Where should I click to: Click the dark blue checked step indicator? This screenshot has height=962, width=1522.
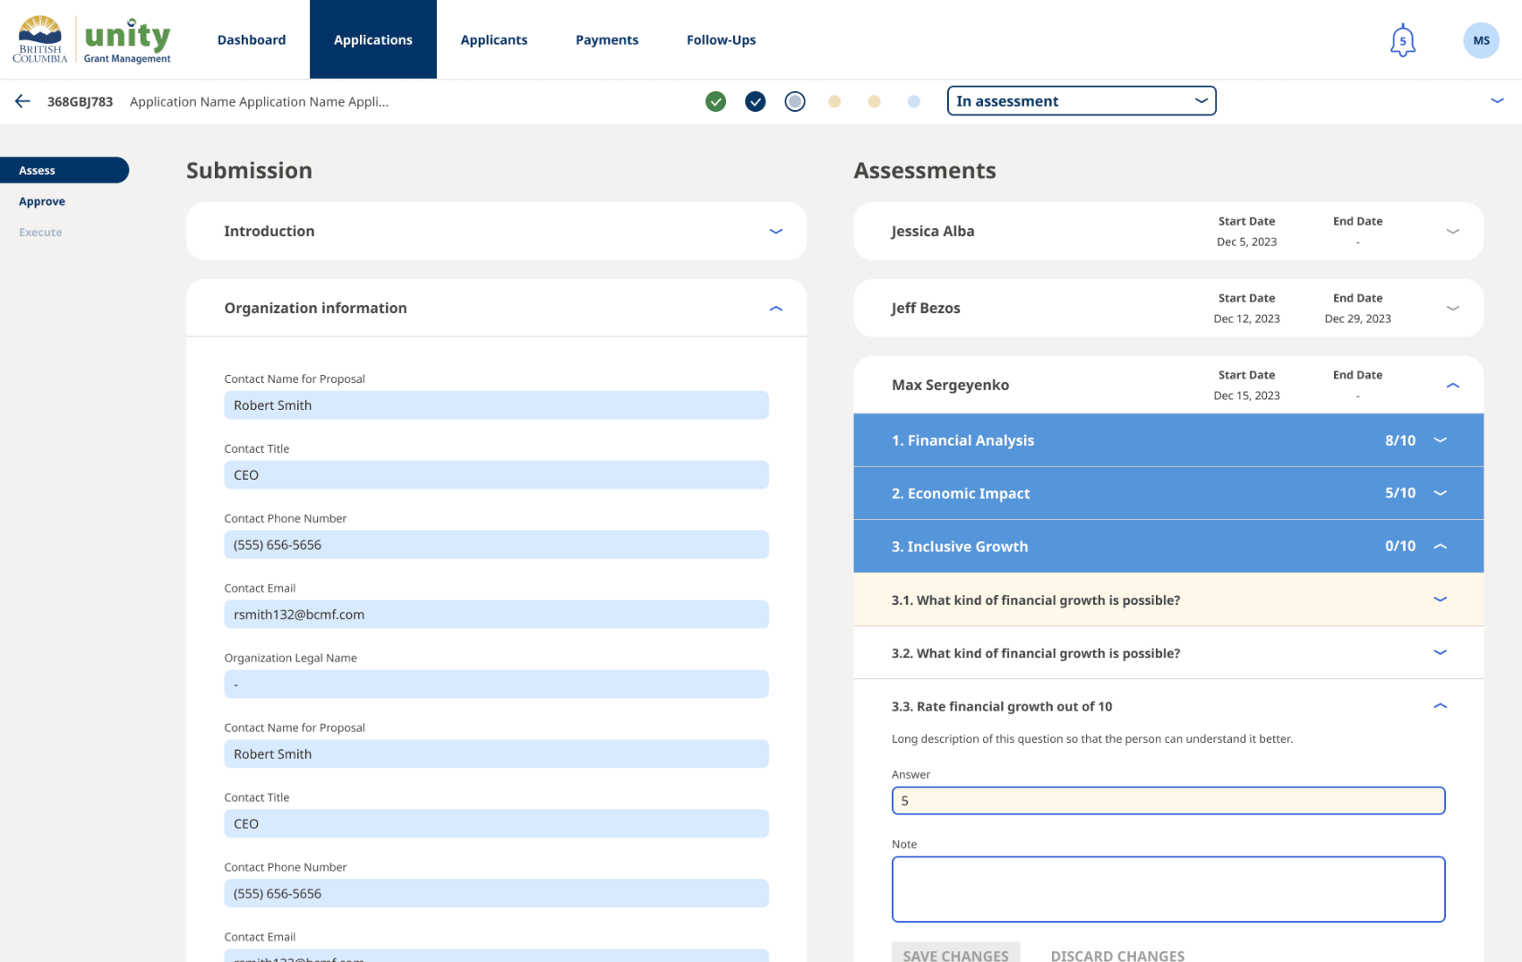756,101
